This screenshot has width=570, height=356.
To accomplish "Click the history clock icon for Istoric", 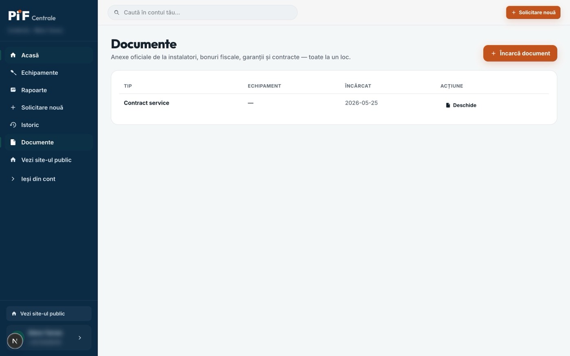I will tap(13, 125).
